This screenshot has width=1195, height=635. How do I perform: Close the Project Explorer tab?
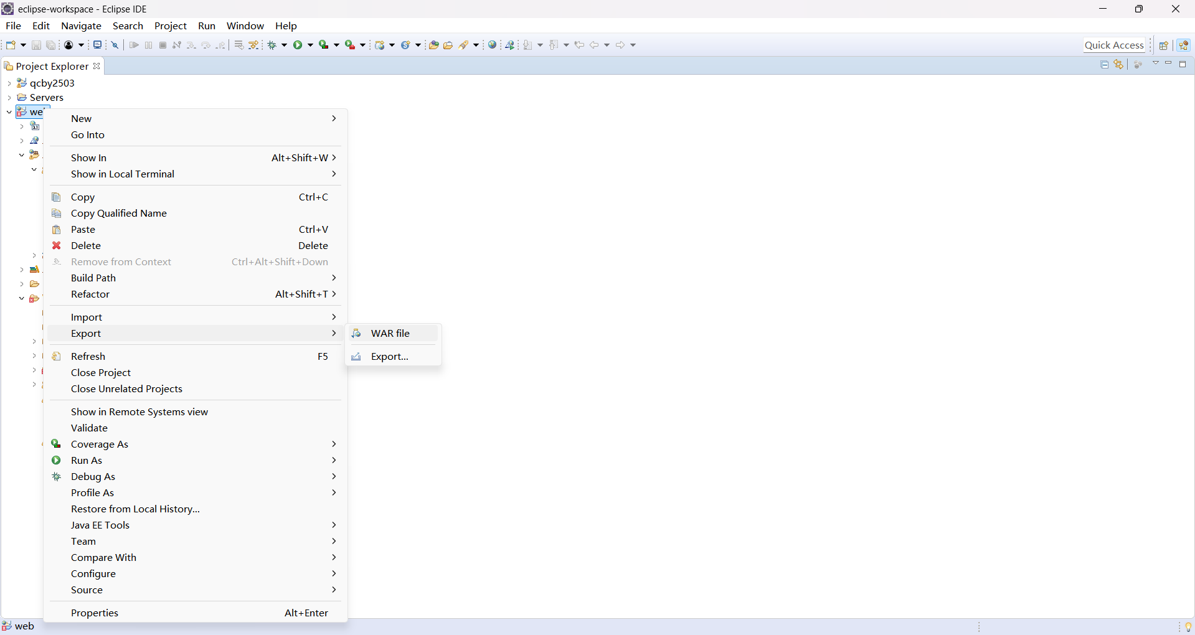(x=97, y=65)
